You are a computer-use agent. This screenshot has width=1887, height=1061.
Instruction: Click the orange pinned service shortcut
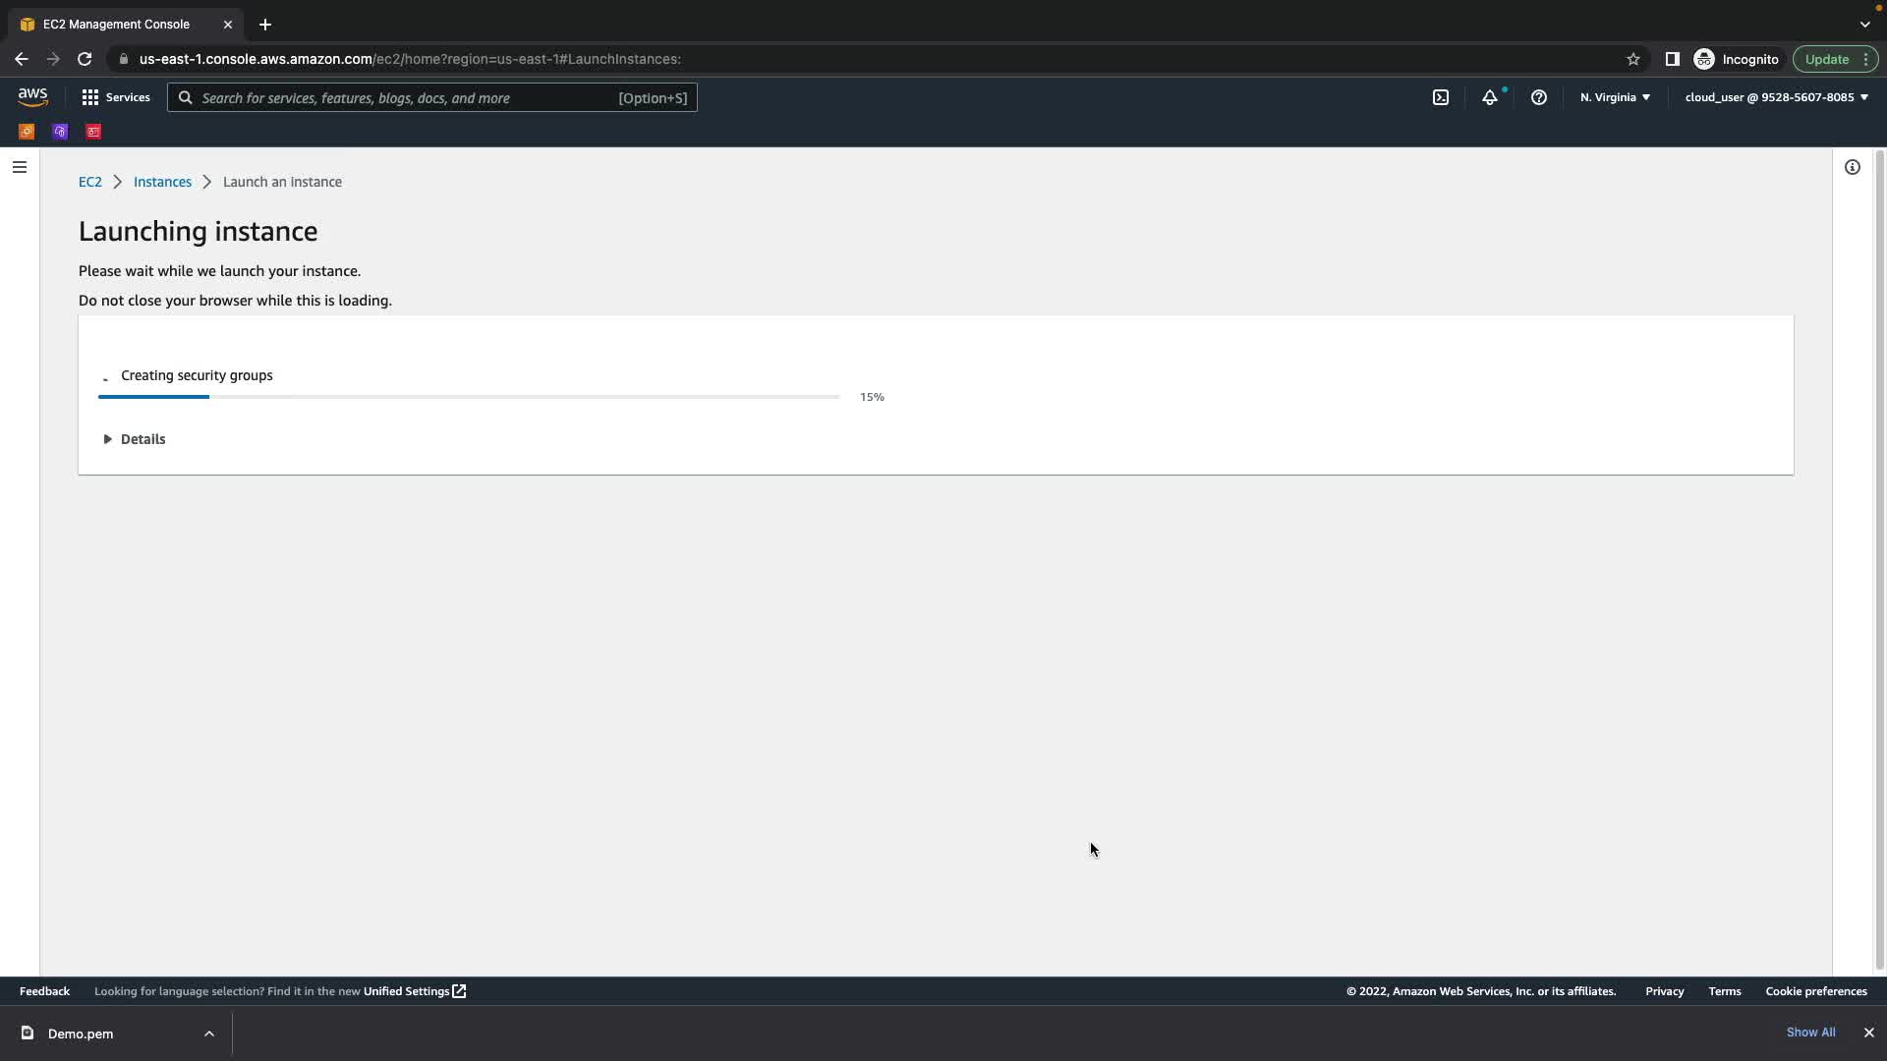[27, 132]
